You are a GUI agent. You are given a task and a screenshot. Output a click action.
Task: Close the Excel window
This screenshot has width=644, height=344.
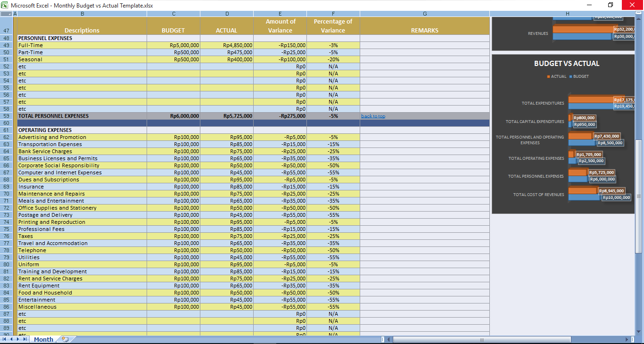point(632,5)
